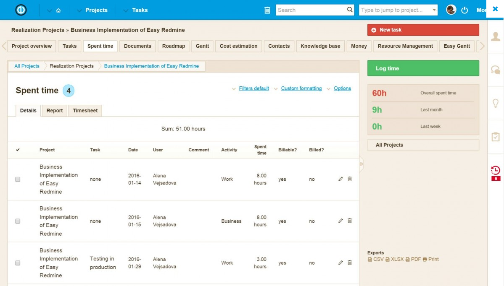Open the Cost estimation tab

238,46
